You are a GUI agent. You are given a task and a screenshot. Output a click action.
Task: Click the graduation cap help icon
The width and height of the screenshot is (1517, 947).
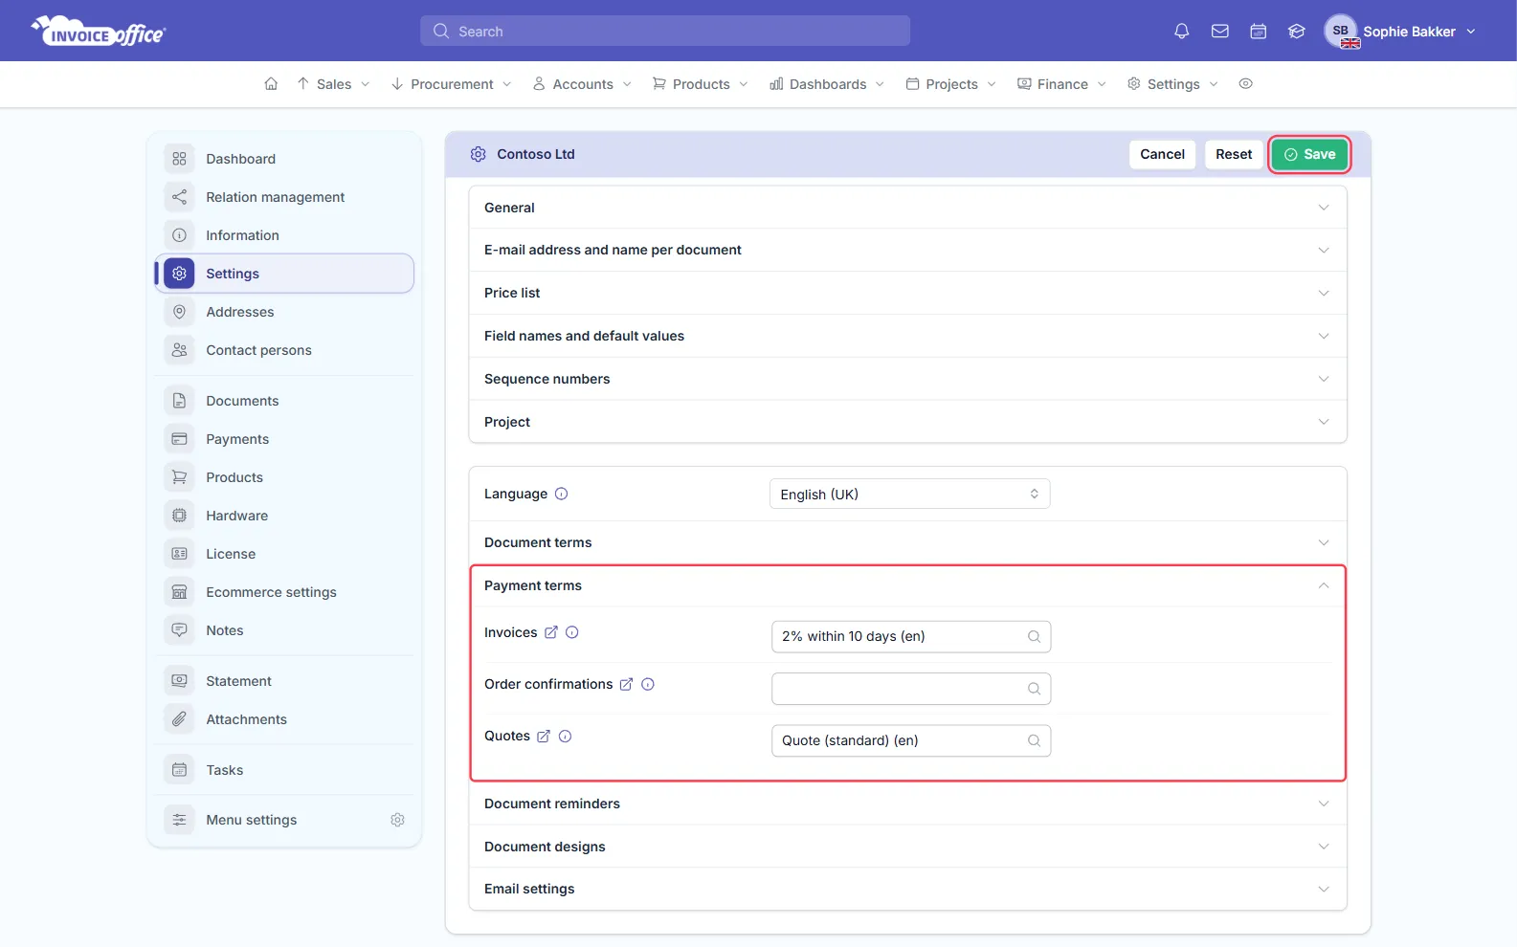(1297, 32)
